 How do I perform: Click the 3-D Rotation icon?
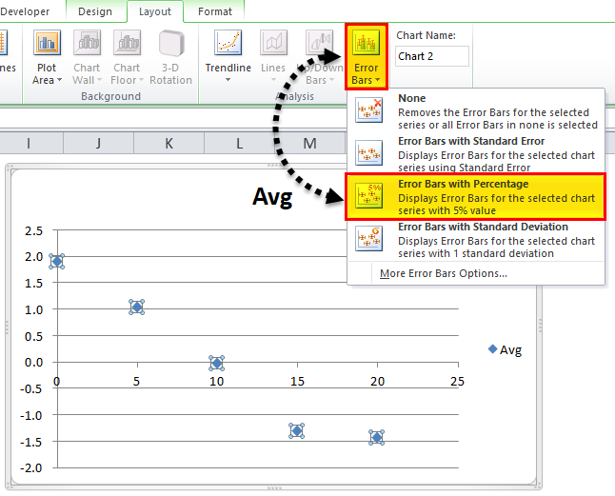point(171,43)
